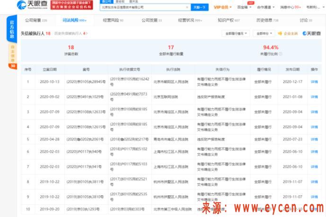Image resolution: width=326 pixels, height=217 pixels.
Task: Open 消息中心 99+ messages
Action: click(x=290, y=7)
